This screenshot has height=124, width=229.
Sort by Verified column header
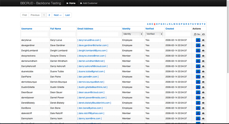(150, 29)
